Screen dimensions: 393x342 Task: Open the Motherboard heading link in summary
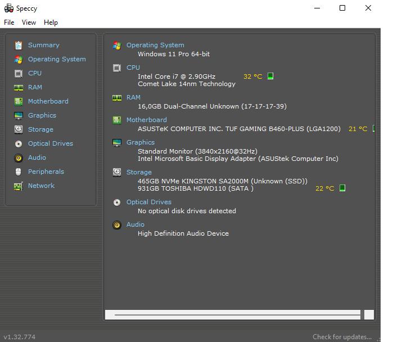click(x=147, y=120)
